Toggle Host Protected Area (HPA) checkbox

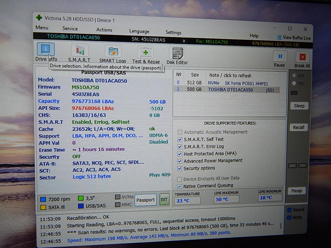180,154
